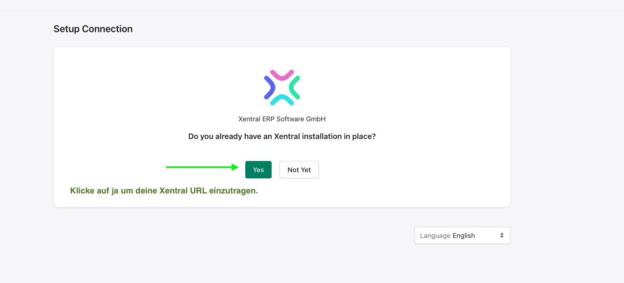Select the English value in language selector
The image size is (624, 283).
[463, 236]
